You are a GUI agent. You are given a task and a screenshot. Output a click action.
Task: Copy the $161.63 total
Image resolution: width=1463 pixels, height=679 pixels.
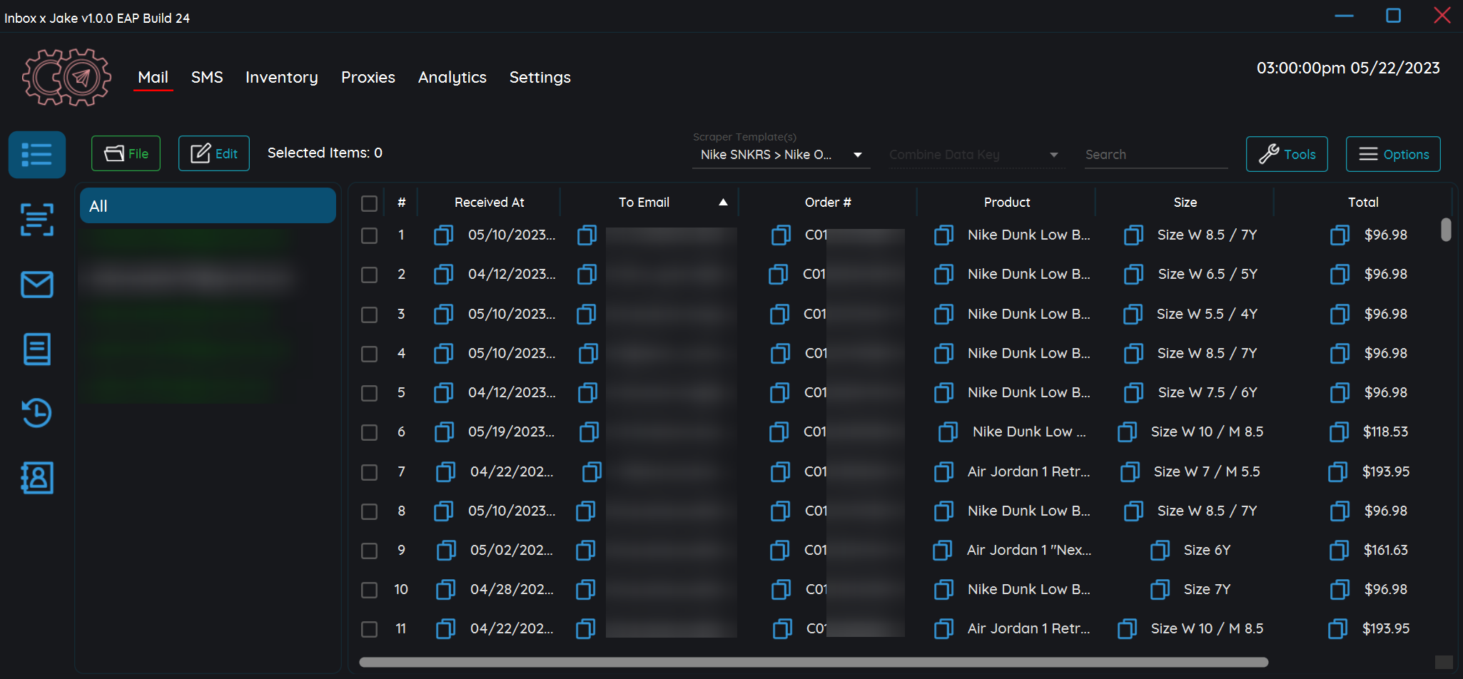click(1340, 550)
